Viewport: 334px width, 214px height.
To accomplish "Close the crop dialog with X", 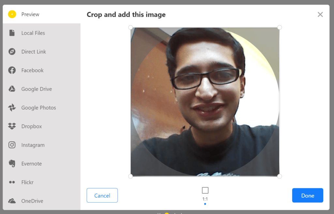I will [x=320, y=14].
